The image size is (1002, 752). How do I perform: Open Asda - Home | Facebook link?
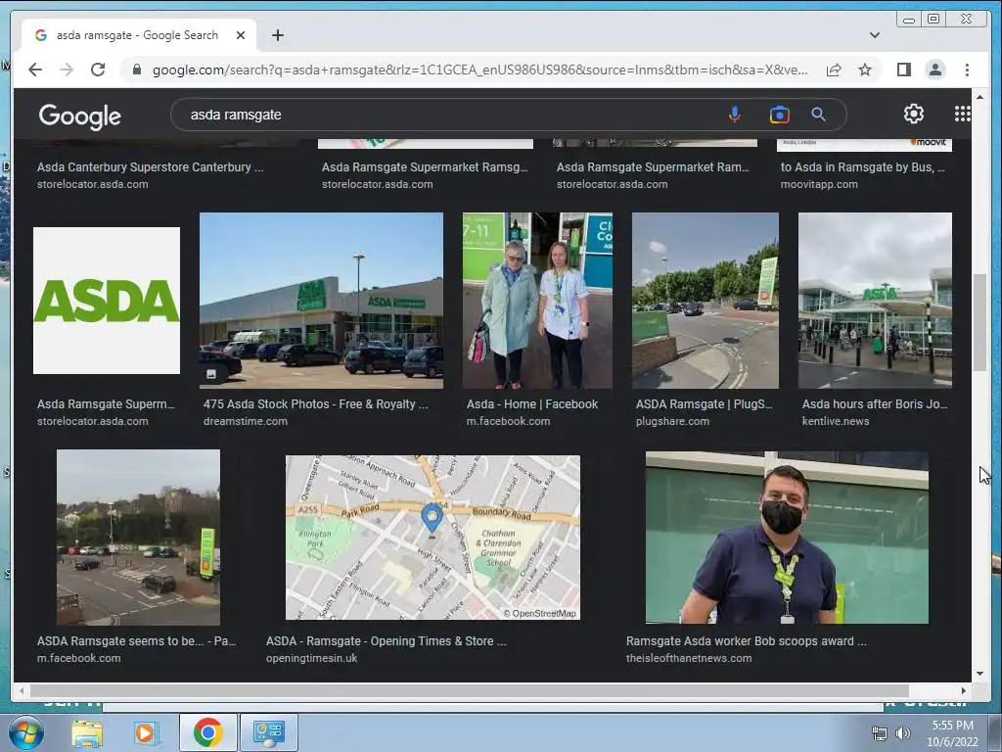(x=532, y=404)
